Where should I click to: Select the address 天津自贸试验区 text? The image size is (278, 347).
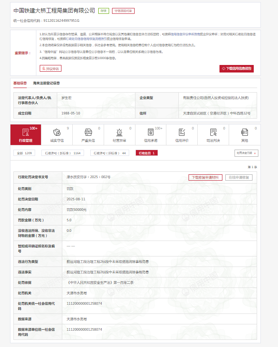pyautogui.click(x=217, y=113)
